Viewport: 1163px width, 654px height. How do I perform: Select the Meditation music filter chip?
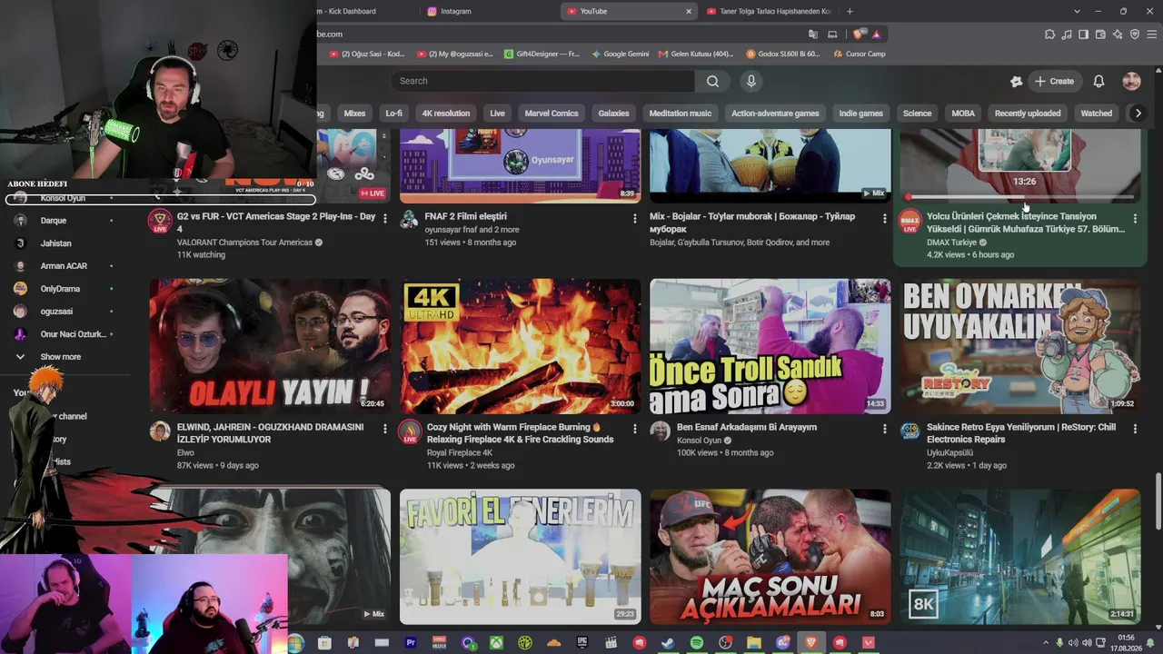point(681,114)
